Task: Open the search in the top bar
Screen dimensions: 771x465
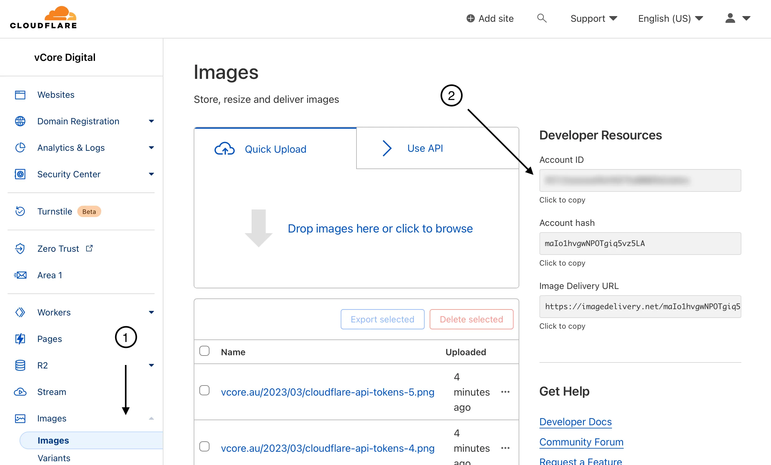Action: coord(542,18)
